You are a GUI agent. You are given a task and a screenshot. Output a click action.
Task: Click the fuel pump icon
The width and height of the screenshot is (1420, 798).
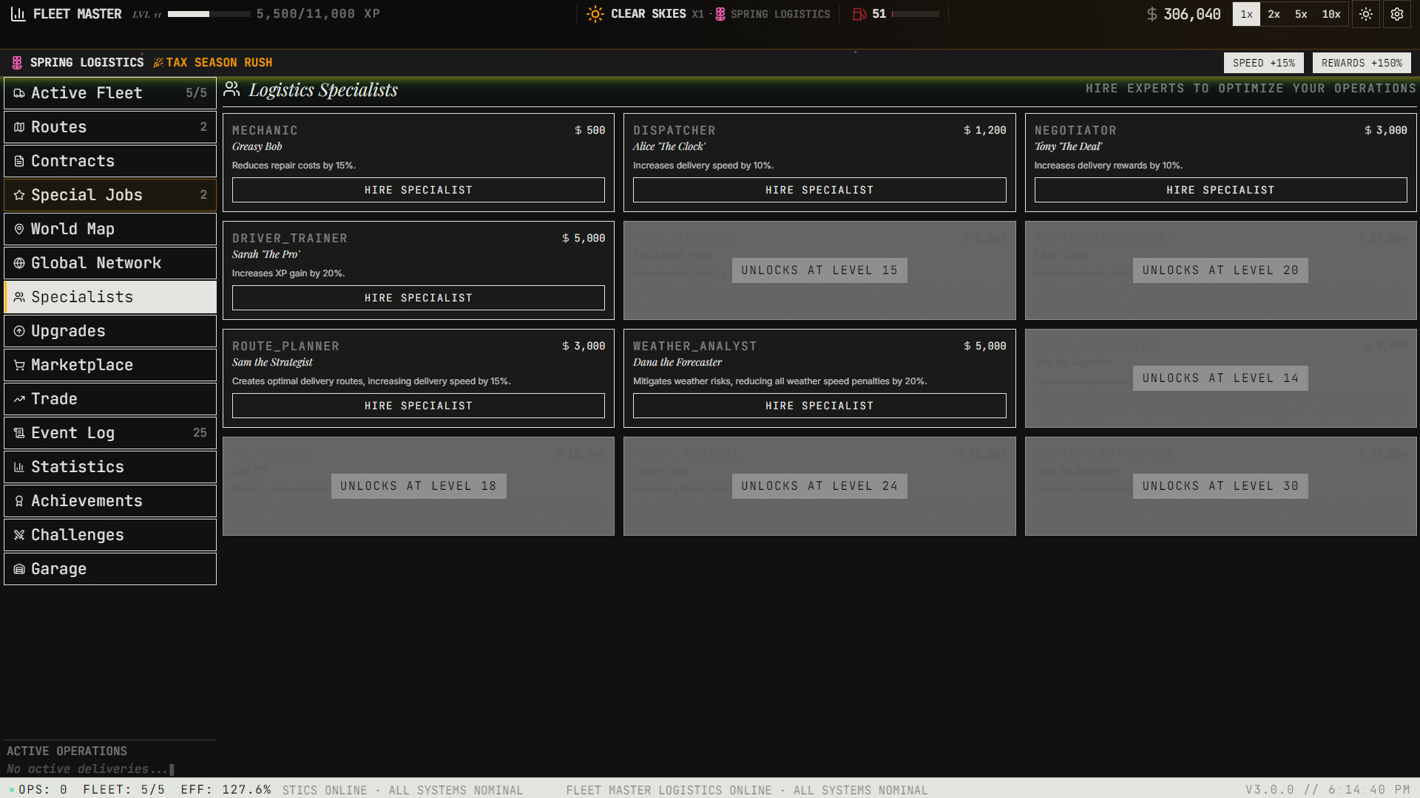coord(859,14)
